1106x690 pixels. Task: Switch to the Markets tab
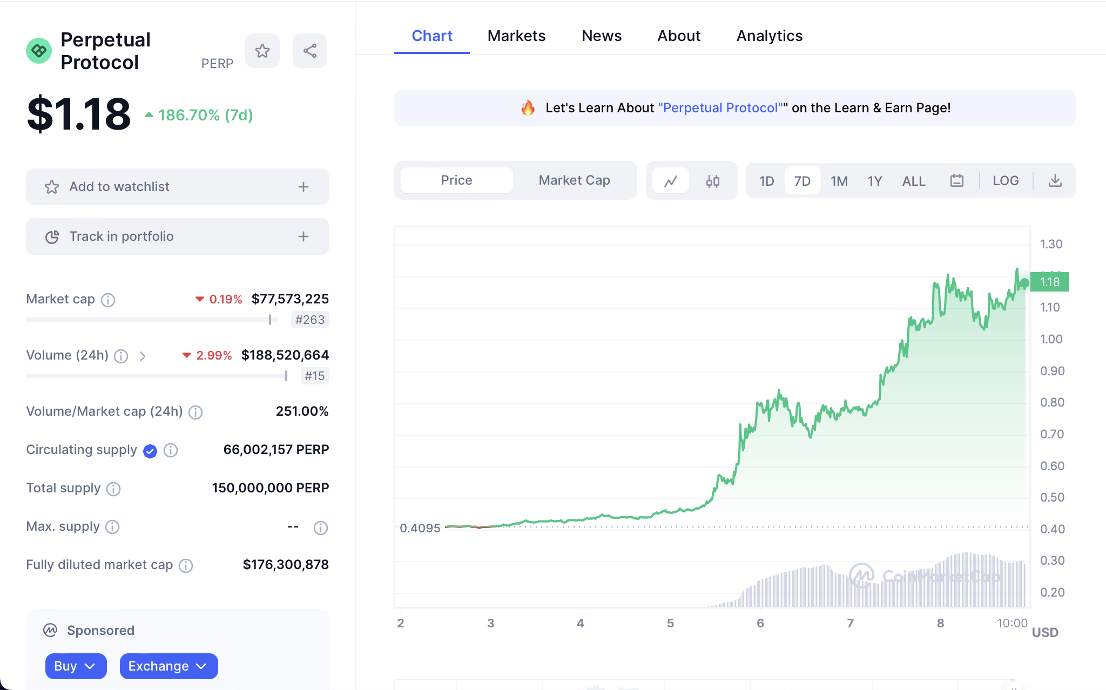[x=516, y=36]
